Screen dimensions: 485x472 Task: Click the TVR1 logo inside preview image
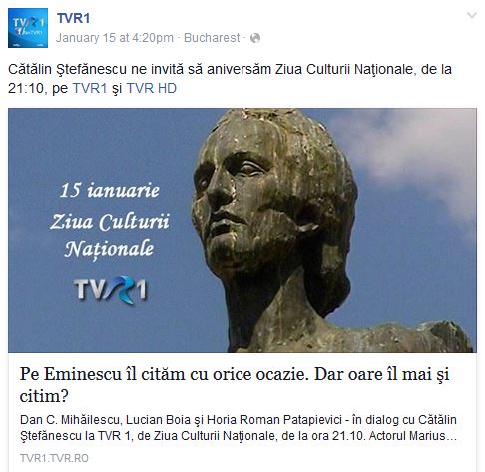[110, 290]
